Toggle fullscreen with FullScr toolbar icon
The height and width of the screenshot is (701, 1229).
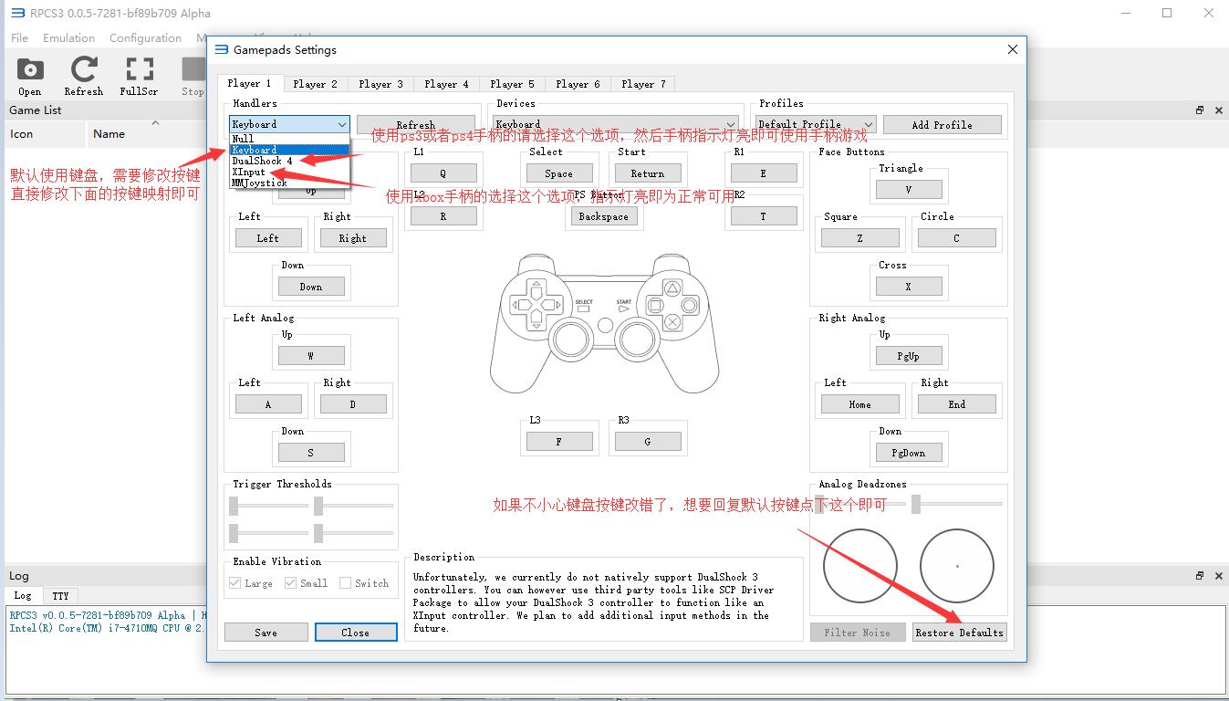click(139, 75)
